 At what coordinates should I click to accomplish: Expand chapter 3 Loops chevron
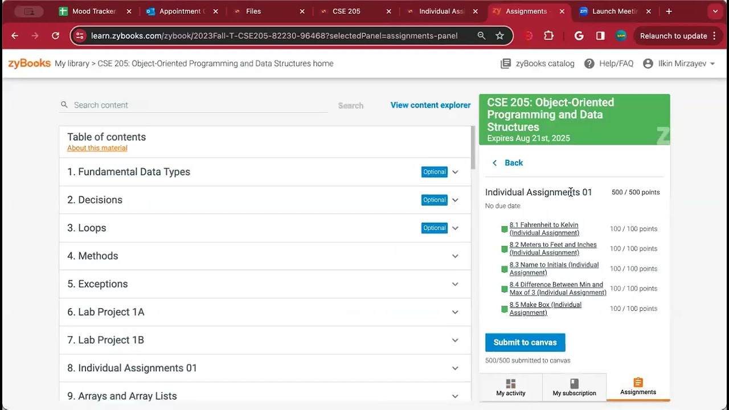[x=455, y=228]
